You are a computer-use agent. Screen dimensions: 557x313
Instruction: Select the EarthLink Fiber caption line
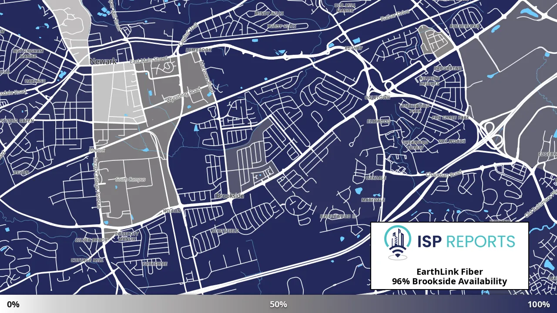click(450, 272)
